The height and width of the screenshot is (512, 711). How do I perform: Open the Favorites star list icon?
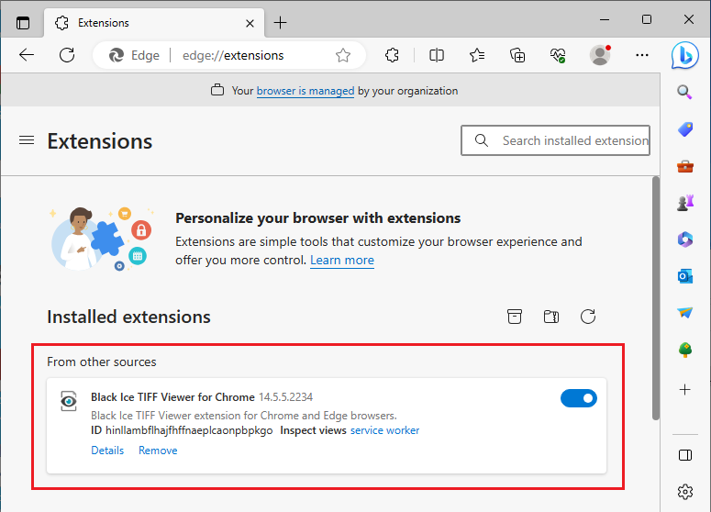click(x=476, y=55)
